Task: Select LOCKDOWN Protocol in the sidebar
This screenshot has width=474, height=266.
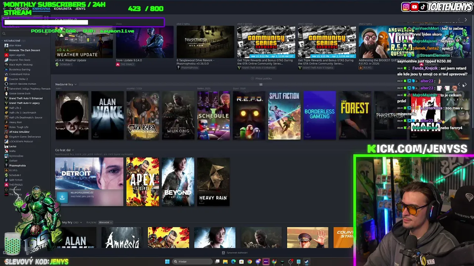Action: coord(21,141)
